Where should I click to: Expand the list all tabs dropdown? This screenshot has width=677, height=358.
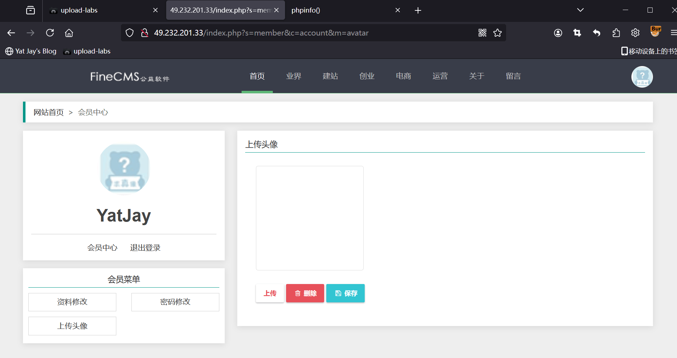pyautogui.click(x=580, y=10)
